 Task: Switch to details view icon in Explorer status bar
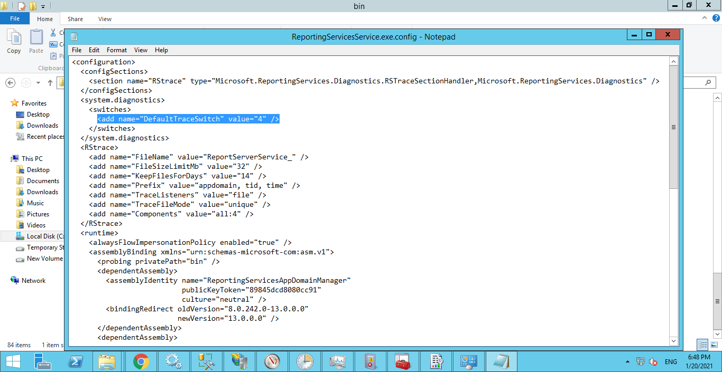pos(702,345)
